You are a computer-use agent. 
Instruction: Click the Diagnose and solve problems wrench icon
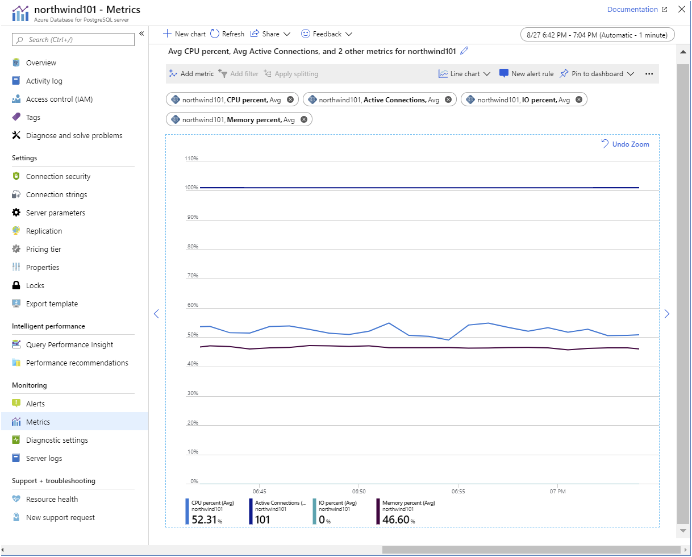(16, 135)
